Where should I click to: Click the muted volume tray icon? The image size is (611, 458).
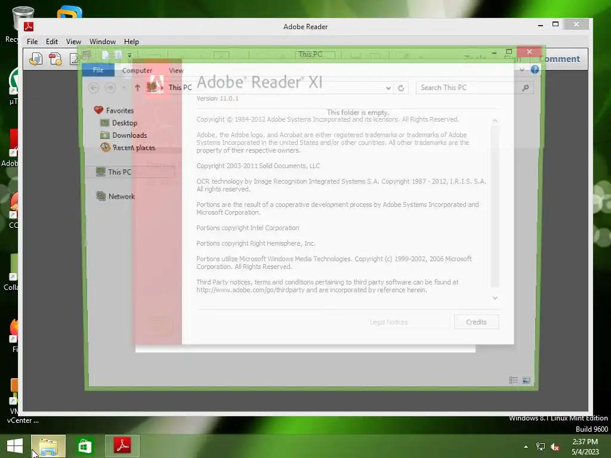click(555, 447)
